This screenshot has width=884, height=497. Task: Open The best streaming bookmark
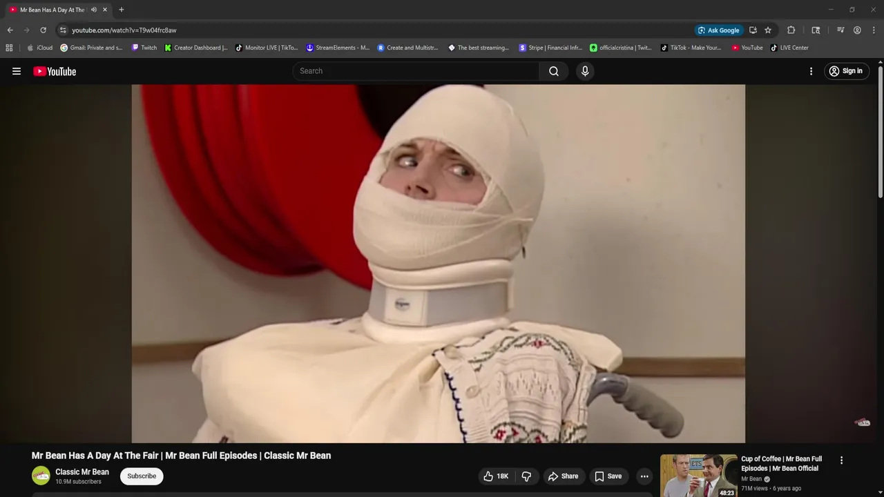(x=479, y=48)
